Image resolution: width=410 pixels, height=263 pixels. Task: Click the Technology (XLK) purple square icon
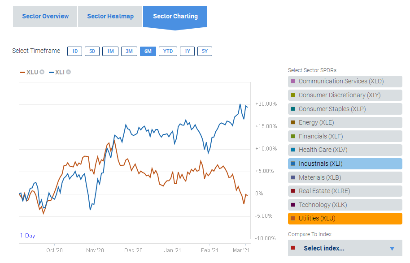coord(293,205)
